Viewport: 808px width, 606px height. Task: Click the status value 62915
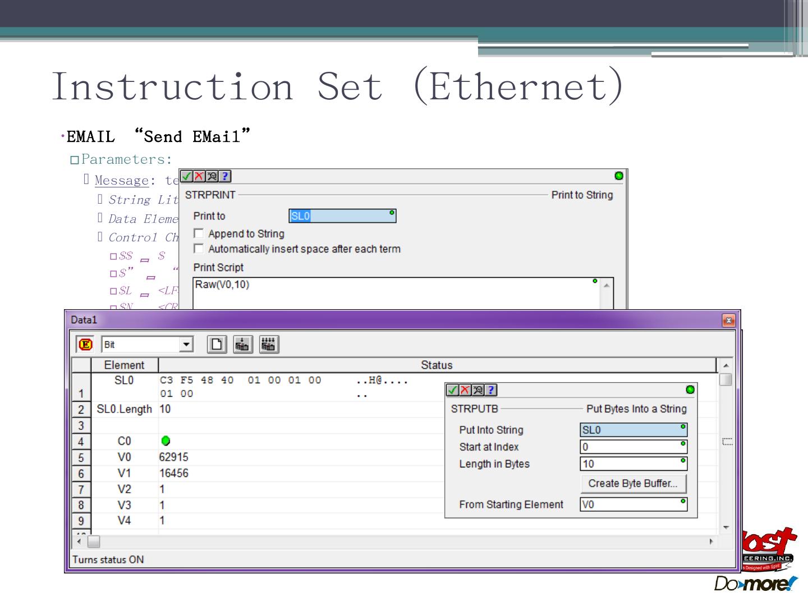174,457
